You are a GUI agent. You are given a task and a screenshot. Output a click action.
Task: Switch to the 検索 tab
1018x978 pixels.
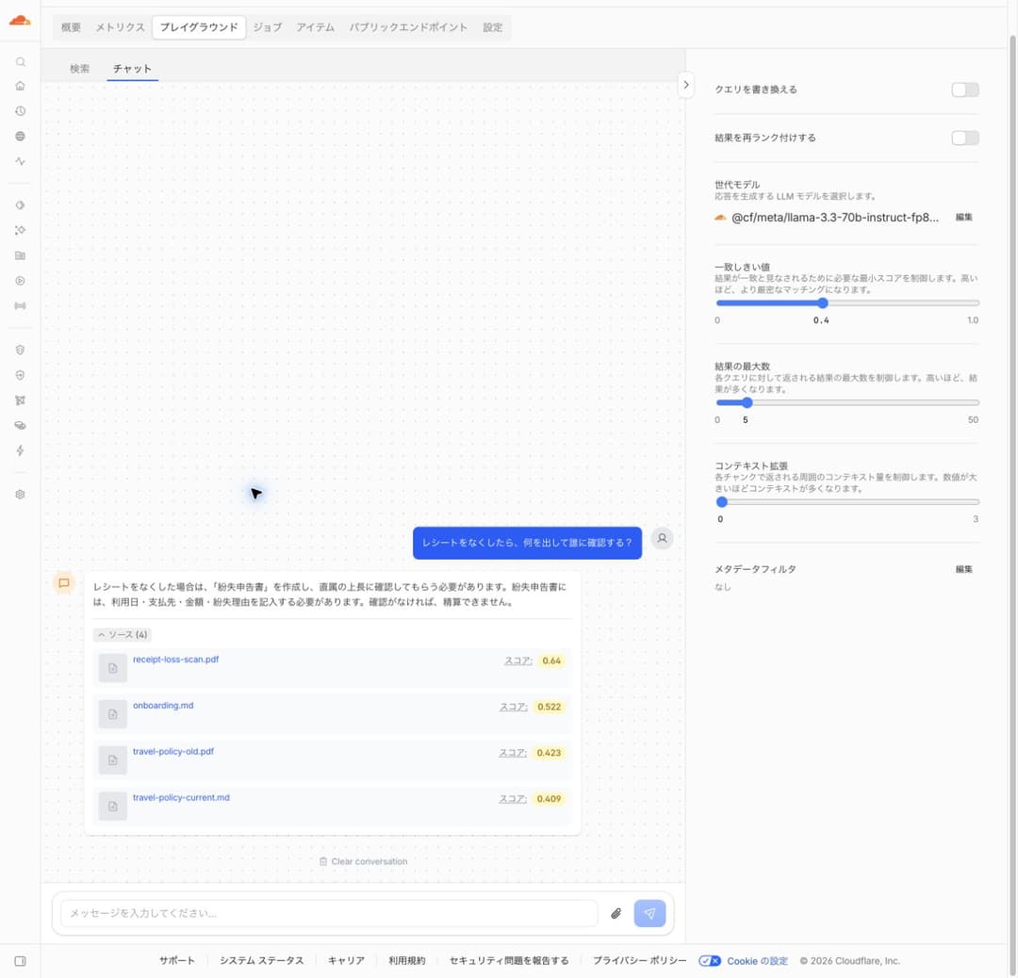80,68
